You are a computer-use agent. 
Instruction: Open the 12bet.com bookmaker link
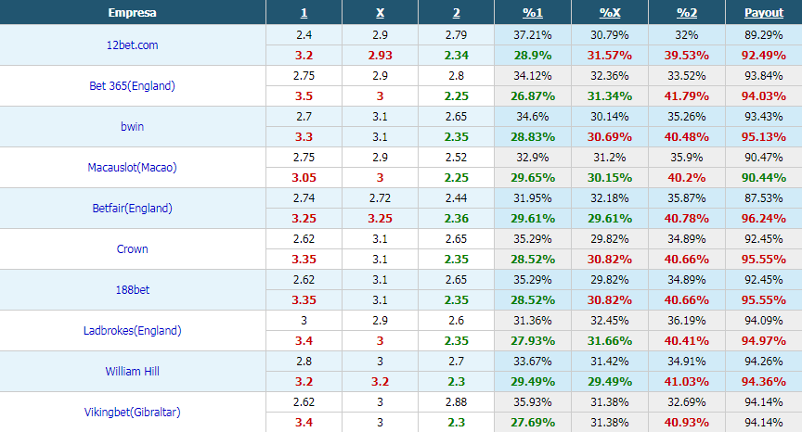coord(133,44)
